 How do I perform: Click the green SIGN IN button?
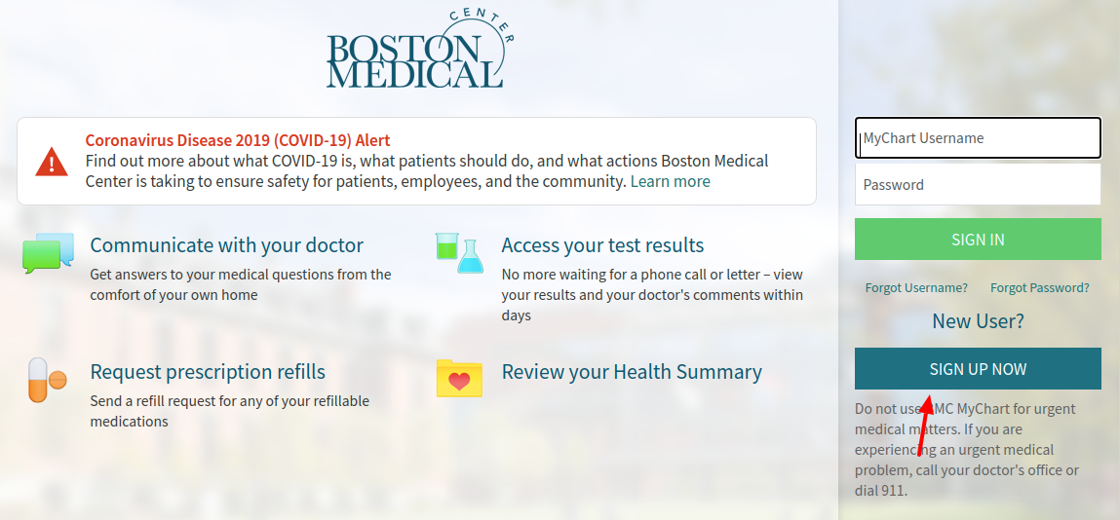pyautogui.click(x=978, y=239)
